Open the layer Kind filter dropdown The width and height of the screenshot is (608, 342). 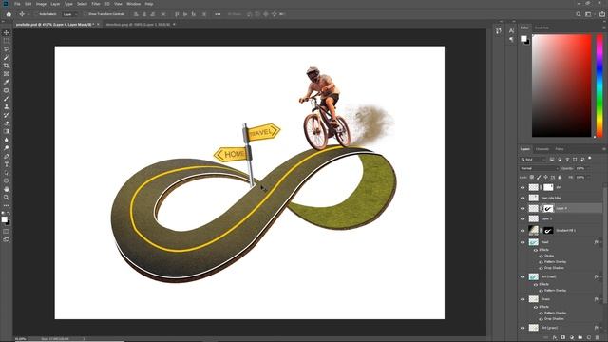[x=533, y=160]
